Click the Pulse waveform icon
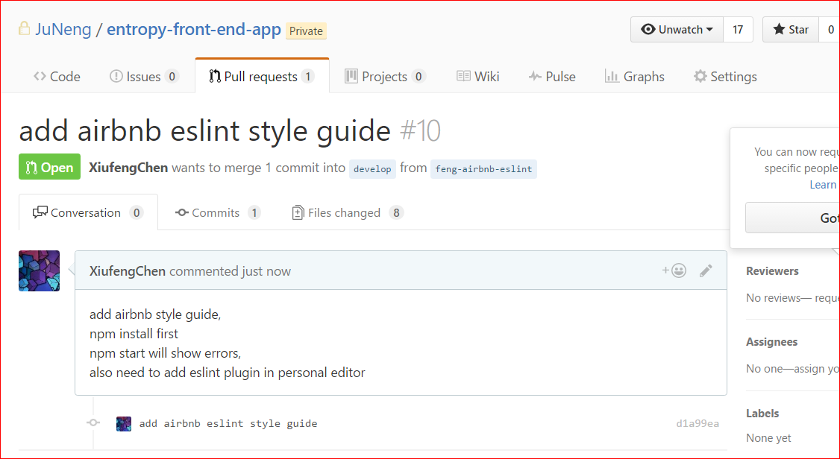This screenshot has height=459, width=840. tap(535, 77)
